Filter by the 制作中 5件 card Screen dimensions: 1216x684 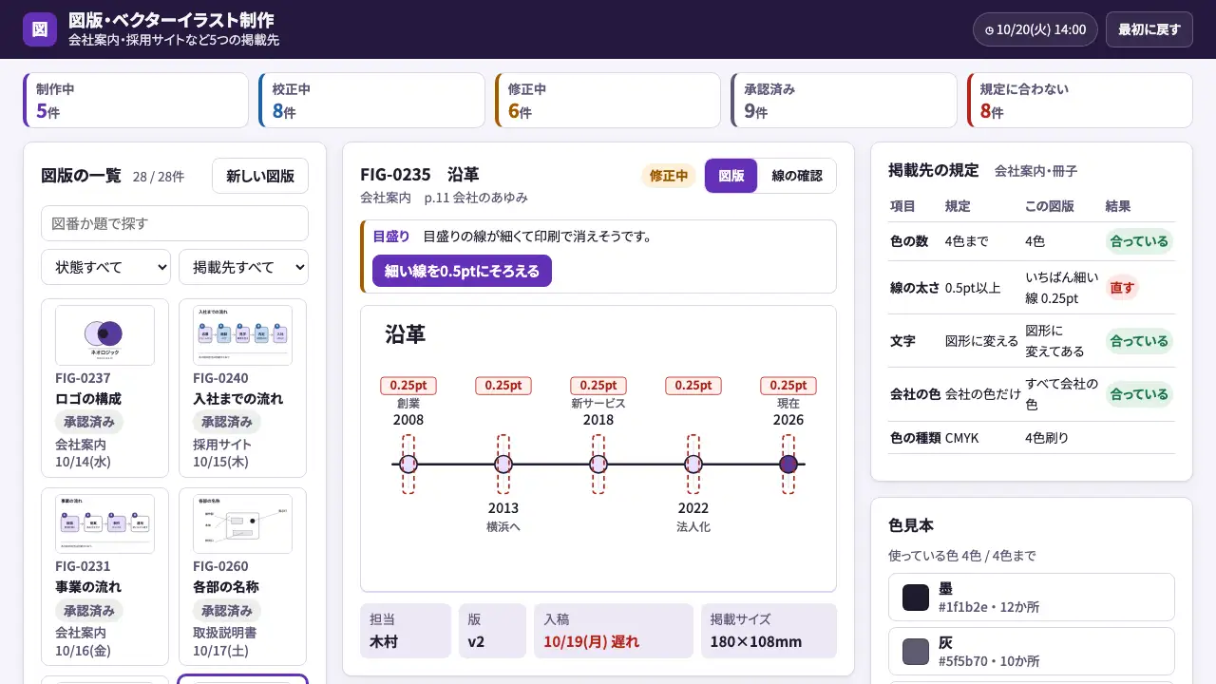[136, 100]
